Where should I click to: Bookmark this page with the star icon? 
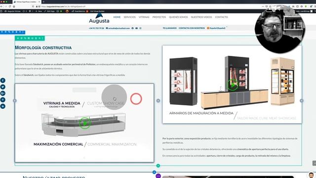click(270, 6)
